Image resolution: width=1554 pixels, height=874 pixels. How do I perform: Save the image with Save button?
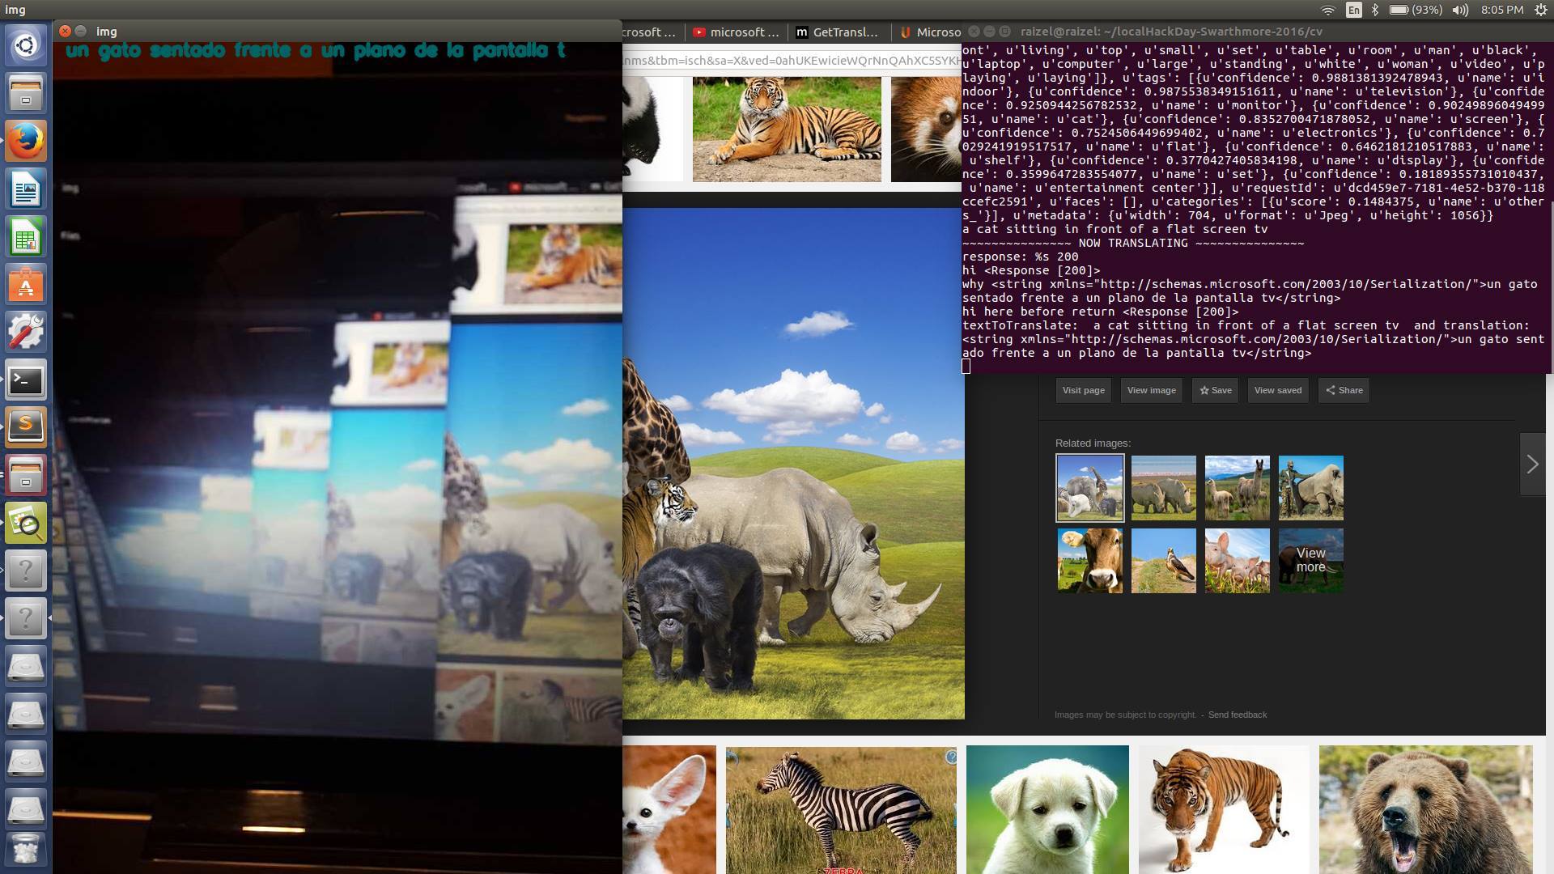[x=1215, y=390]
